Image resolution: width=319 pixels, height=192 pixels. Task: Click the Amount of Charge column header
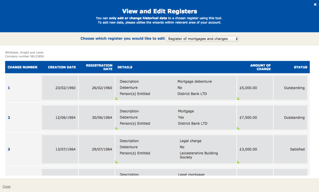coord(260,67)
